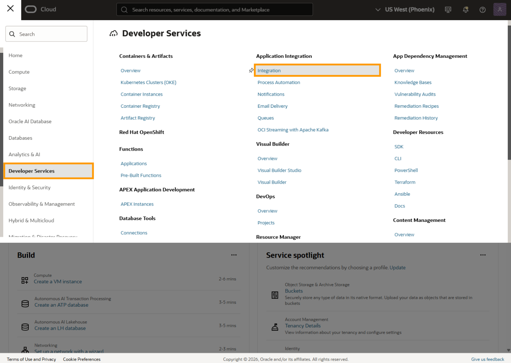
Task: Open Artifact Registry
Action: pos(138,118)
